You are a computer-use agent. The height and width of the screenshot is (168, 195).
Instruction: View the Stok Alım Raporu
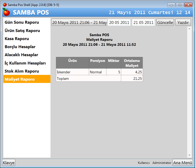[x=22, y=71]
